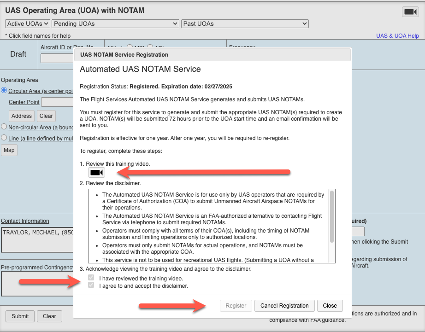This screenshot has width=425, height=332.
Task: Click Cancel Registration button
Action: point(284,306)
